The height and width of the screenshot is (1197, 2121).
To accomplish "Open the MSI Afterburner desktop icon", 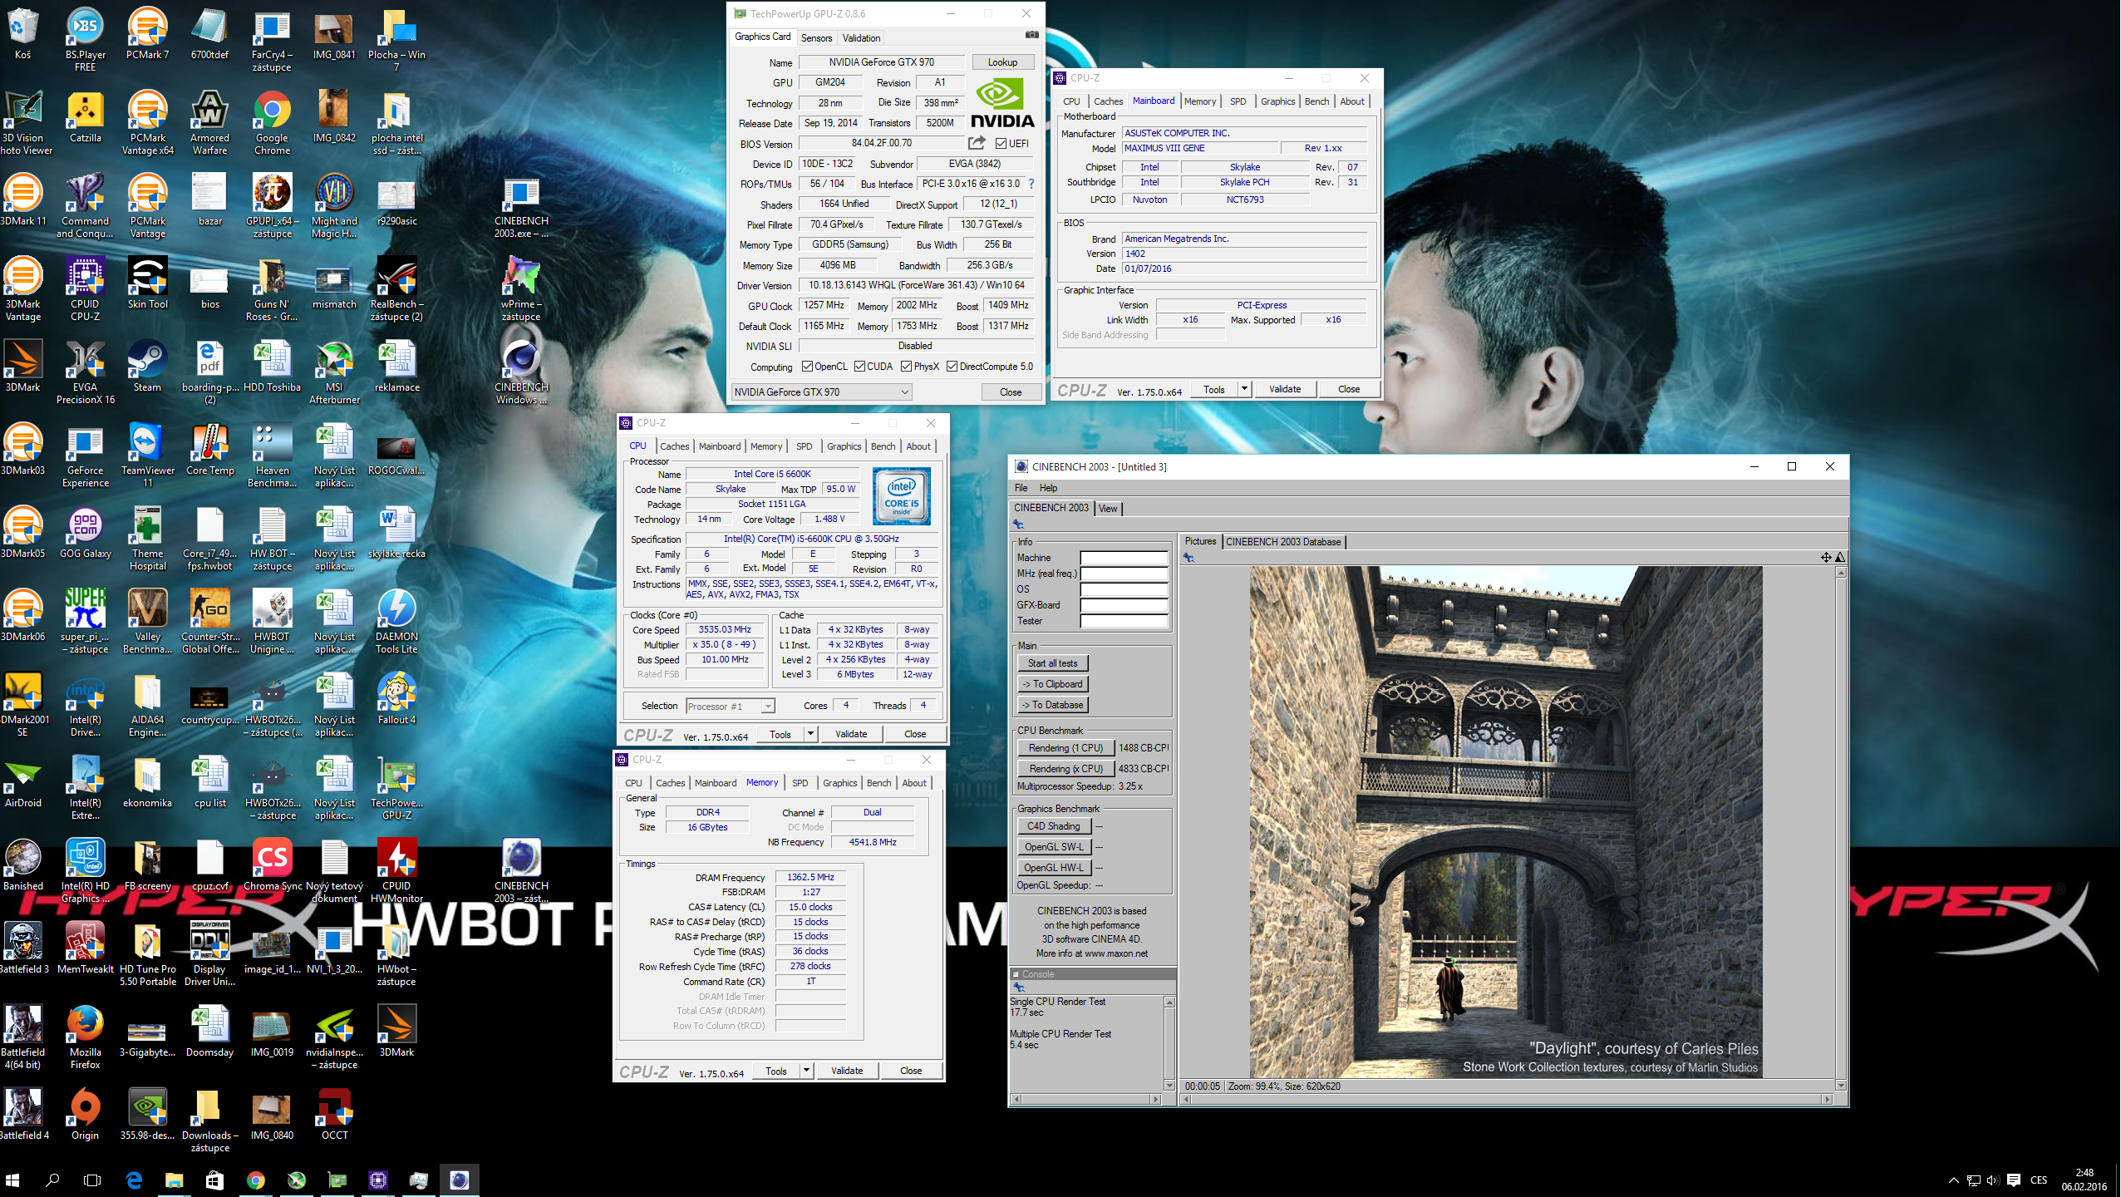I will (334, 372).
